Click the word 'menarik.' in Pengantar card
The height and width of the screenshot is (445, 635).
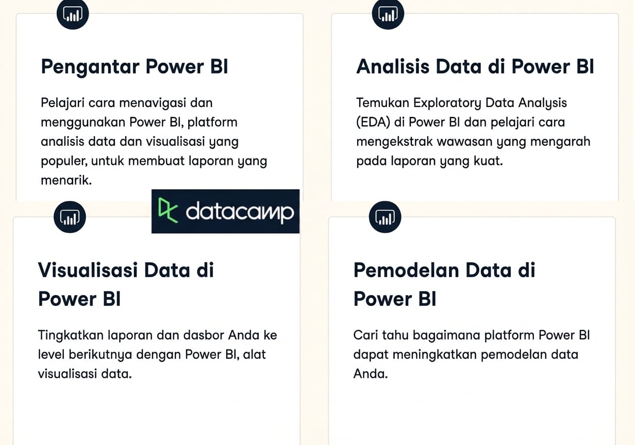coord(66,181)
